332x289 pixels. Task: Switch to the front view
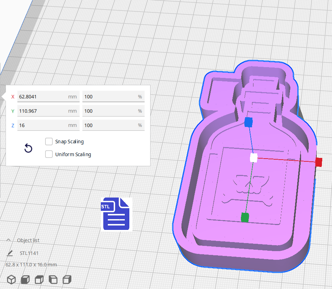pyautogui.click(x=25, y=279)
